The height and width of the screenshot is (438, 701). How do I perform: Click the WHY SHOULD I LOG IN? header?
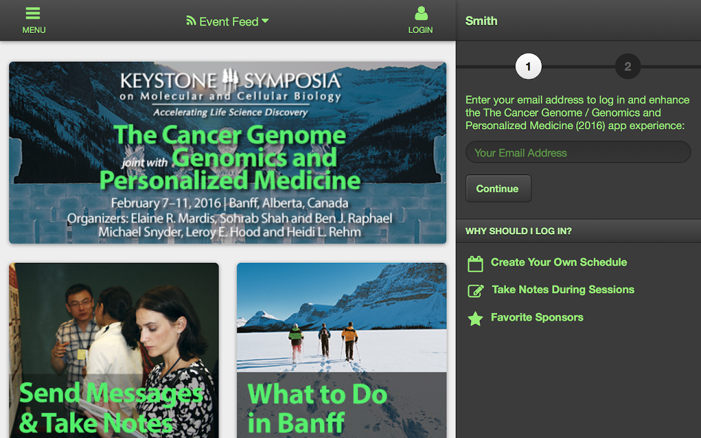tap(578, 231)
